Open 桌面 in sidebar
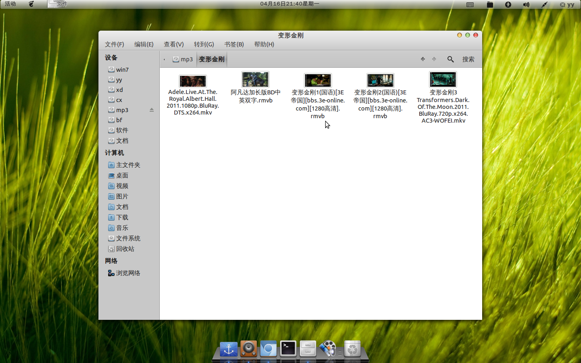Viewport: 581px width, 363px height. pyautogui.click(x=118, y=175)
